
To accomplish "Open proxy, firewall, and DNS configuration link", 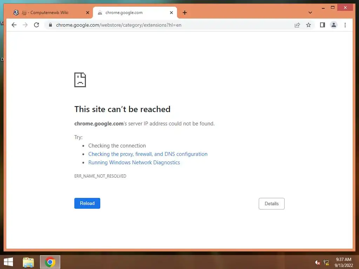I will 148,154.
